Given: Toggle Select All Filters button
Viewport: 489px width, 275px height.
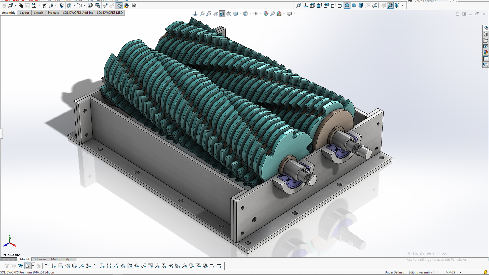Looking at the screenshot, I should pyautogui.click(x=21, y=266).
